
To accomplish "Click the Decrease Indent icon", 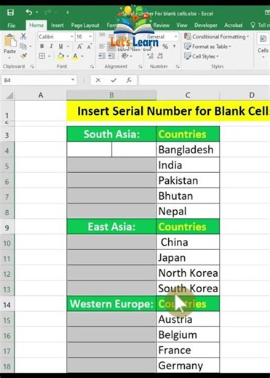I will pyautogui.click(x=102, y=56).
